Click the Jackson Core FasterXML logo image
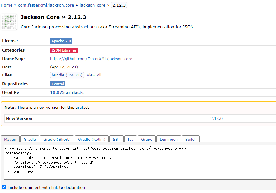 point(9,22)
